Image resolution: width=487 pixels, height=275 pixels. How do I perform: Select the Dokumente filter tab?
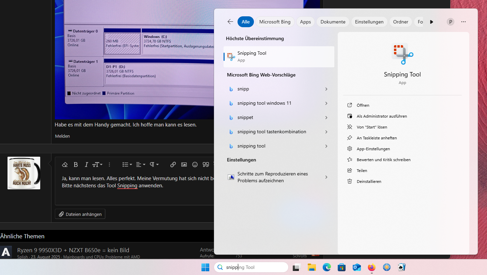click(x=333, y=22)
